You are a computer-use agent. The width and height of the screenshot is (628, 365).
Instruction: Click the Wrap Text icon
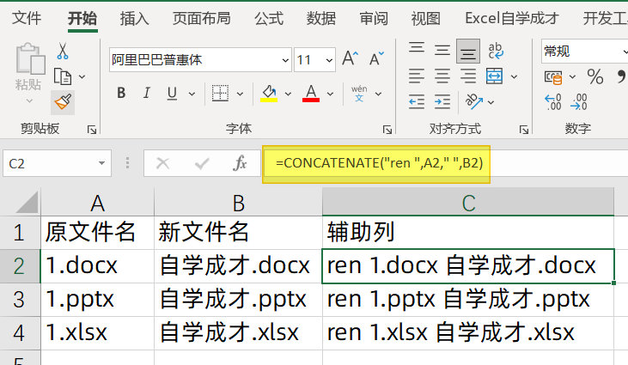496,51
